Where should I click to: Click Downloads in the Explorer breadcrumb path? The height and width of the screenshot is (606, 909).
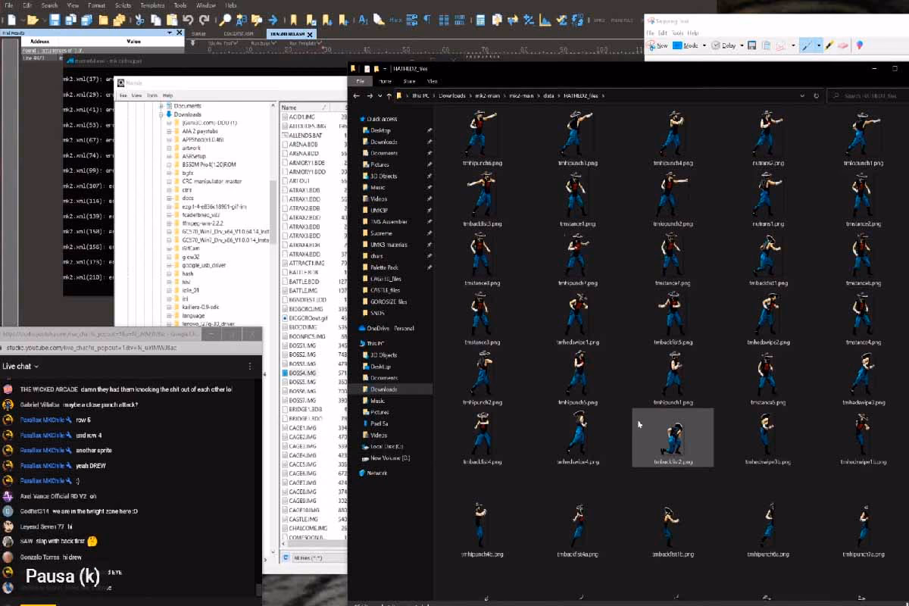click(452, 96)
